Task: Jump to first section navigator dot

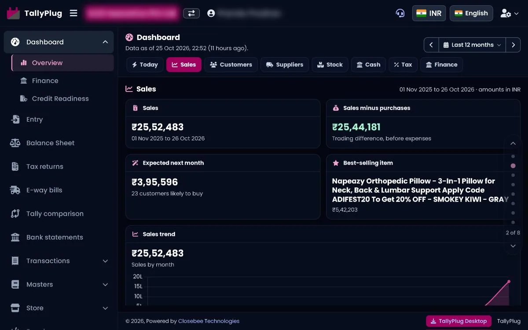Action: [x=513, y=156]
